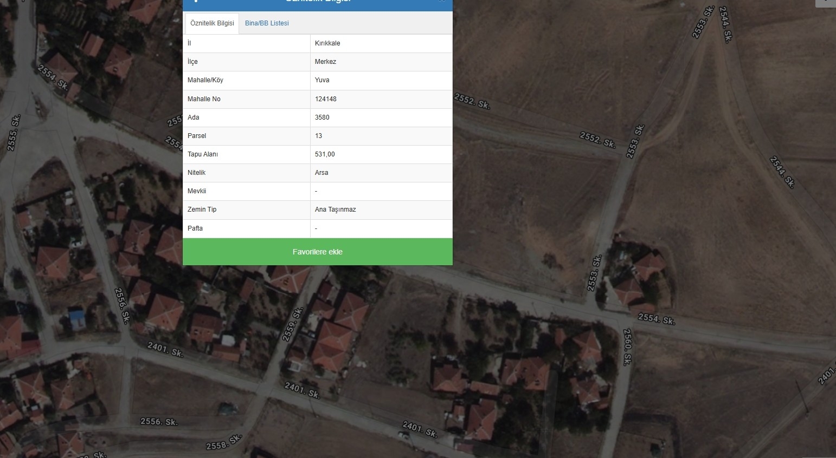Click the Parsel label cell
Screen dimensions: 836x458
247,136
